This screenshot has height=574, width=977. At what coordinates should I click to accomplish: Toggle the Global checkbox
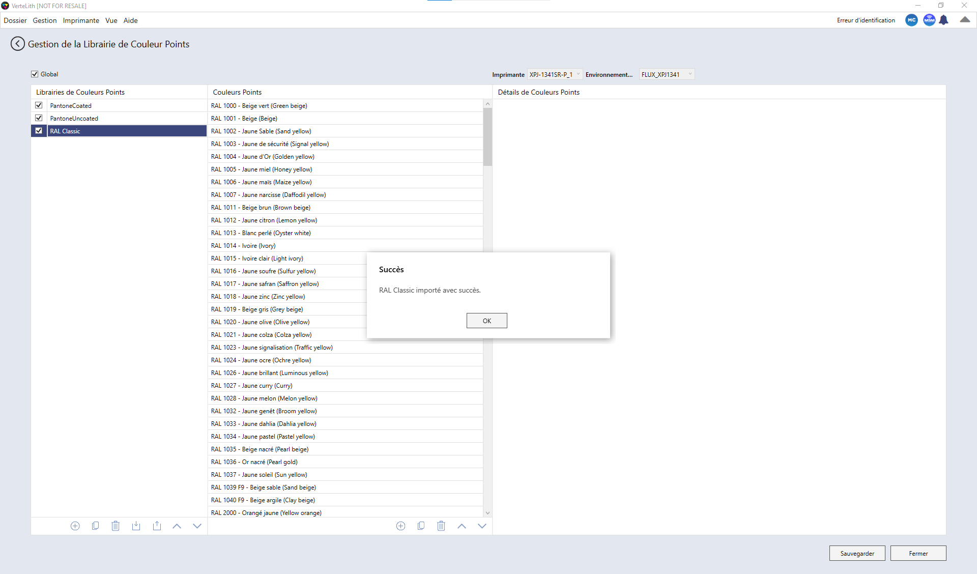[x=35, y=74]
